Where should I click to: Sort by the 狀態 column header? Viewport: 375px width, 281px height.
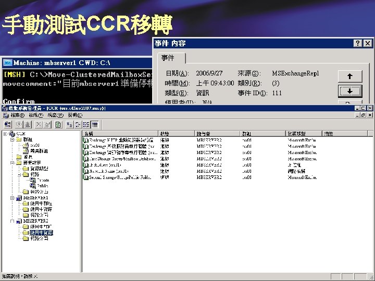coord(176,134)
